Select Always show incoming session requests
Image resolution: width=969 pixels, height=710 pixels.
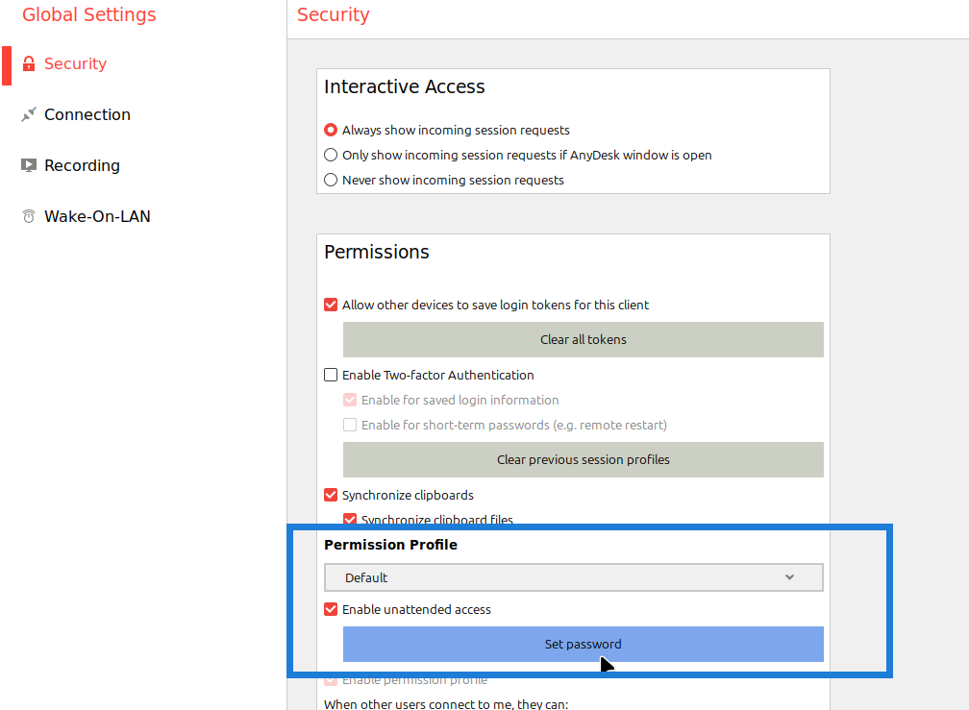tap(331, 130)
